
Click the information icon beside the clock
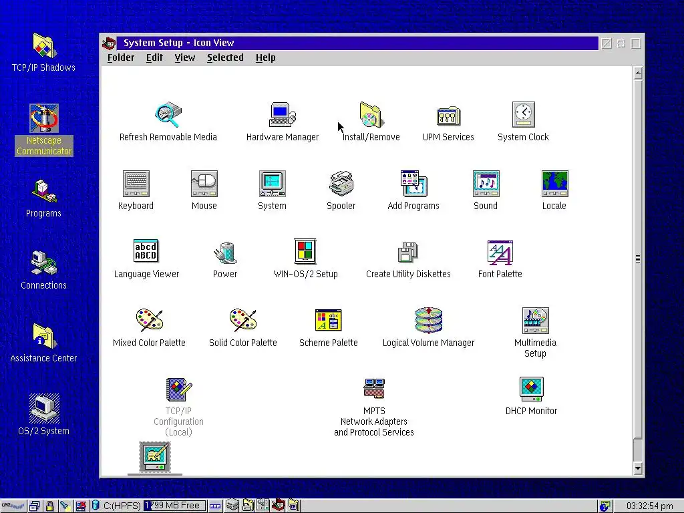(x=604, y=506)
